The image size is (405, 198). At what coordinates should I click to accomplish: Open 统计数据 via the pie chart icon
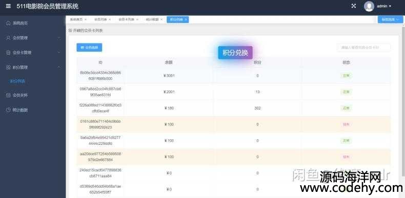point(8,110)
